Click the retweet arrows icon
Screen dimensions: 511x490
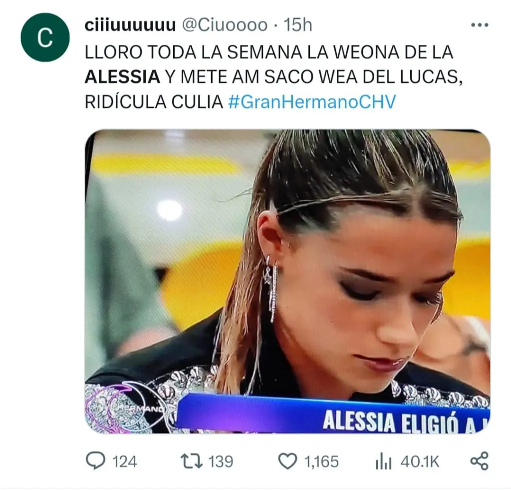(192, 462)
